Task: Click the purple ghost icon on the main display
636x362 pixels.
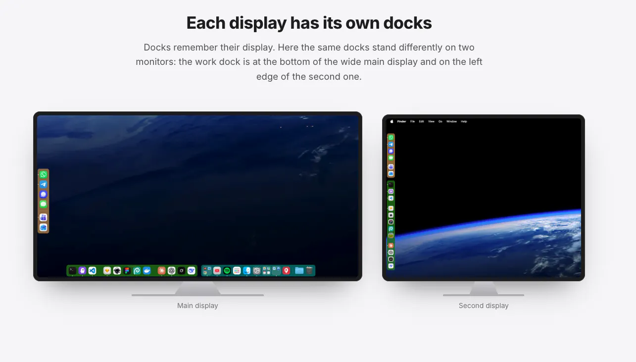Action: (x=82, y=270)
